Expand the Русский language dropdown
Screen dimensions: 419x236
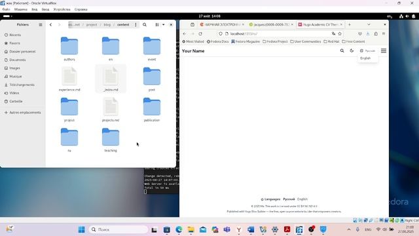tap(367, 50)
